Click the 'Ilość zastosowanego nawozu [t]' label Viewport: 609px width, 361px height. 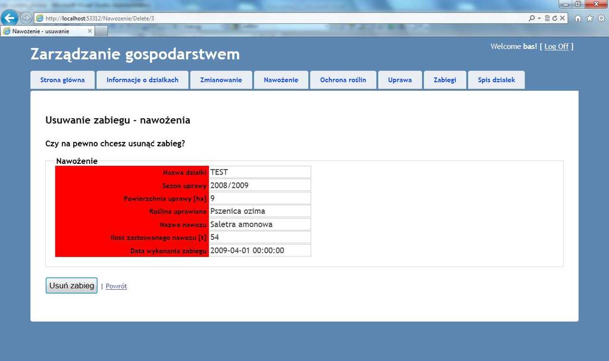tap(158, 237)
